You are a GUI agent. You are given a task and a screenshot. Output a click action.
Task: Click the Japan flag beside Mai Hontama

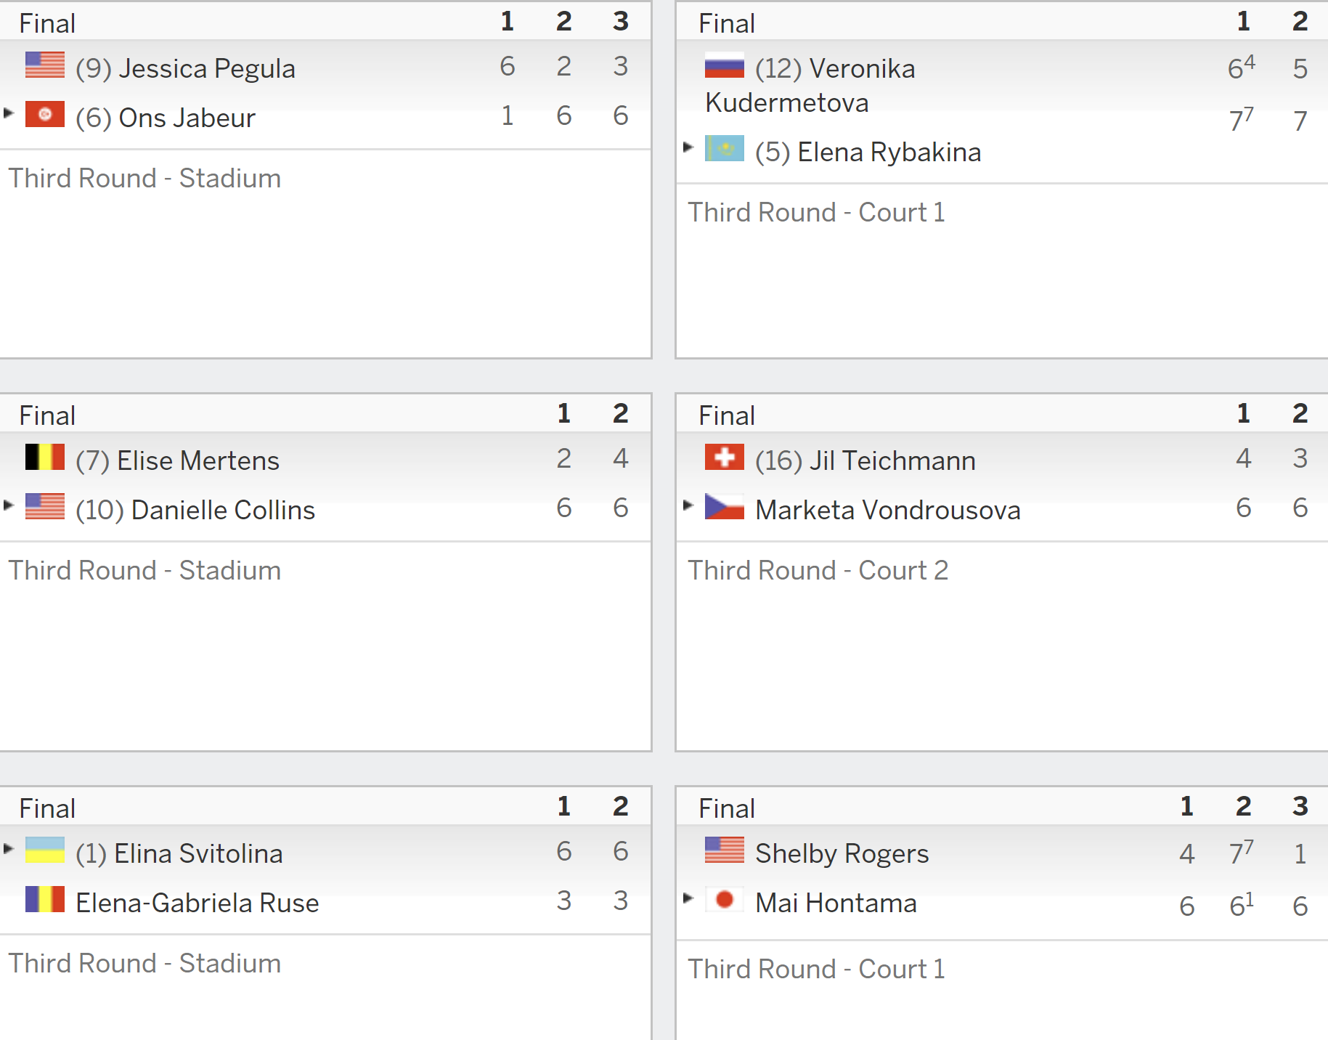725,900
